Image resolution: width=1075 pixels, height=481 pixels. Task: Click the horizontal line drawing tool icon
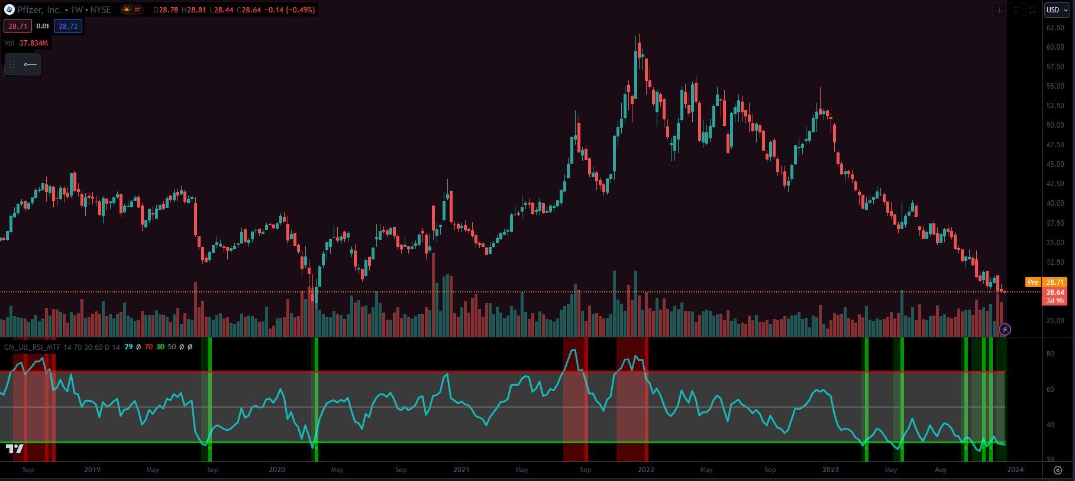(x=31, y=64)
